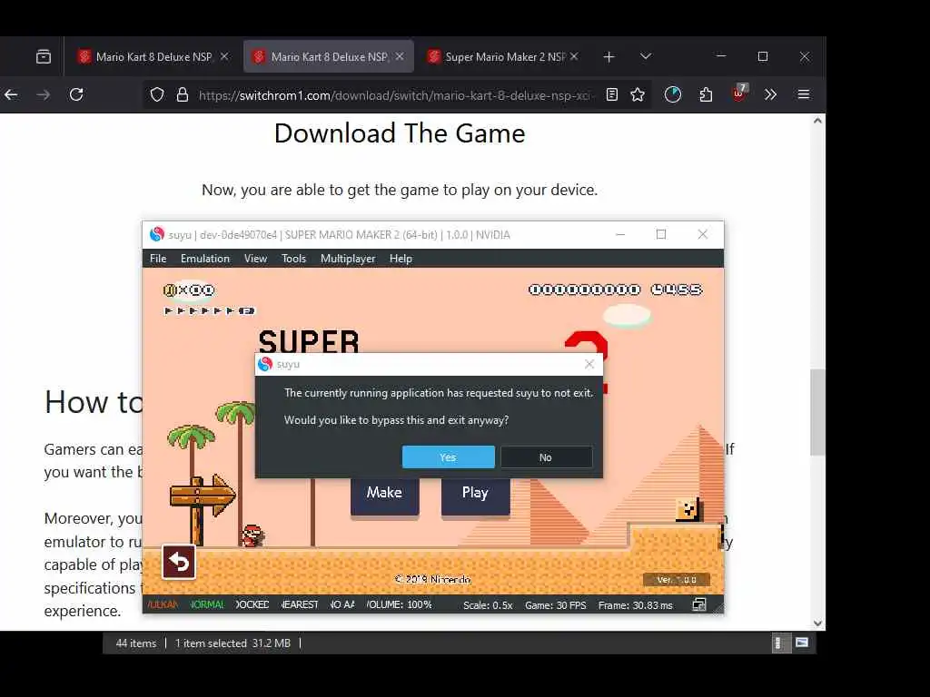Toggle the VULKAN renderer status bar button
The image size is (930, 697).
coord(162,604)
